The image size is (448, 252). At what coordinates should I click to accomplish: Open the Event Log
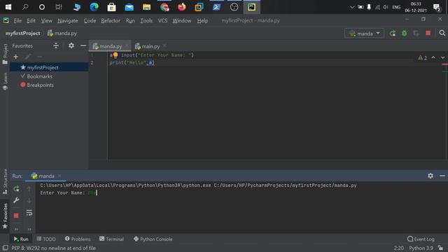coord(421,239)
